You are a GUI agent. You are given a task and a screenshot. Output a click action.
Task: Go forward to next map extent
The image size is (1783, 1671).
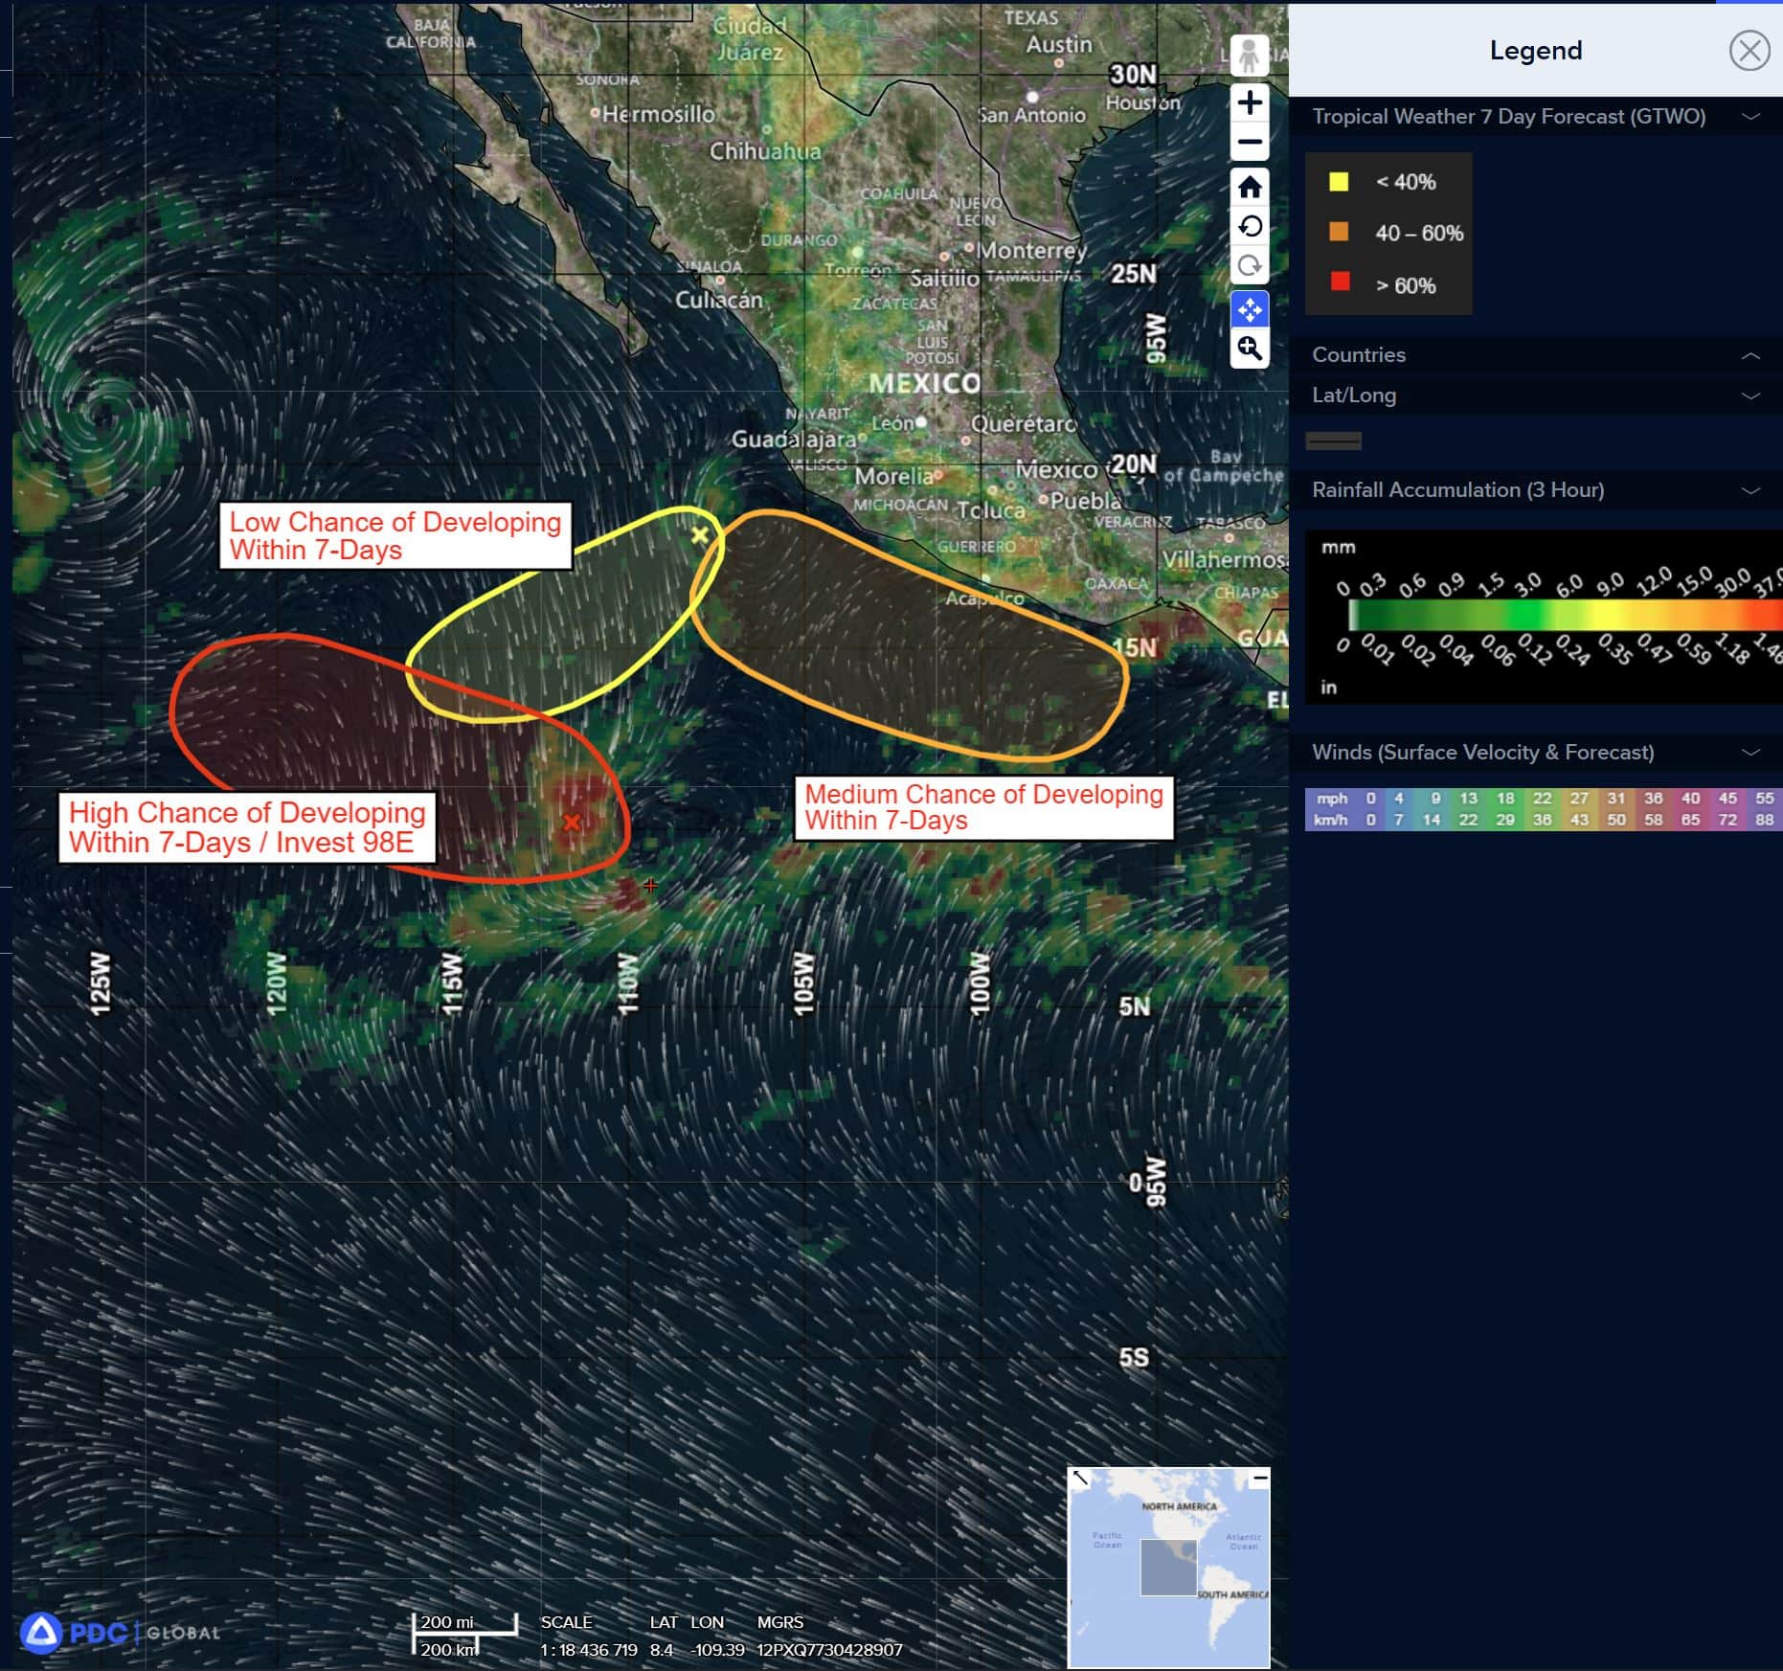coord(1249,266)
